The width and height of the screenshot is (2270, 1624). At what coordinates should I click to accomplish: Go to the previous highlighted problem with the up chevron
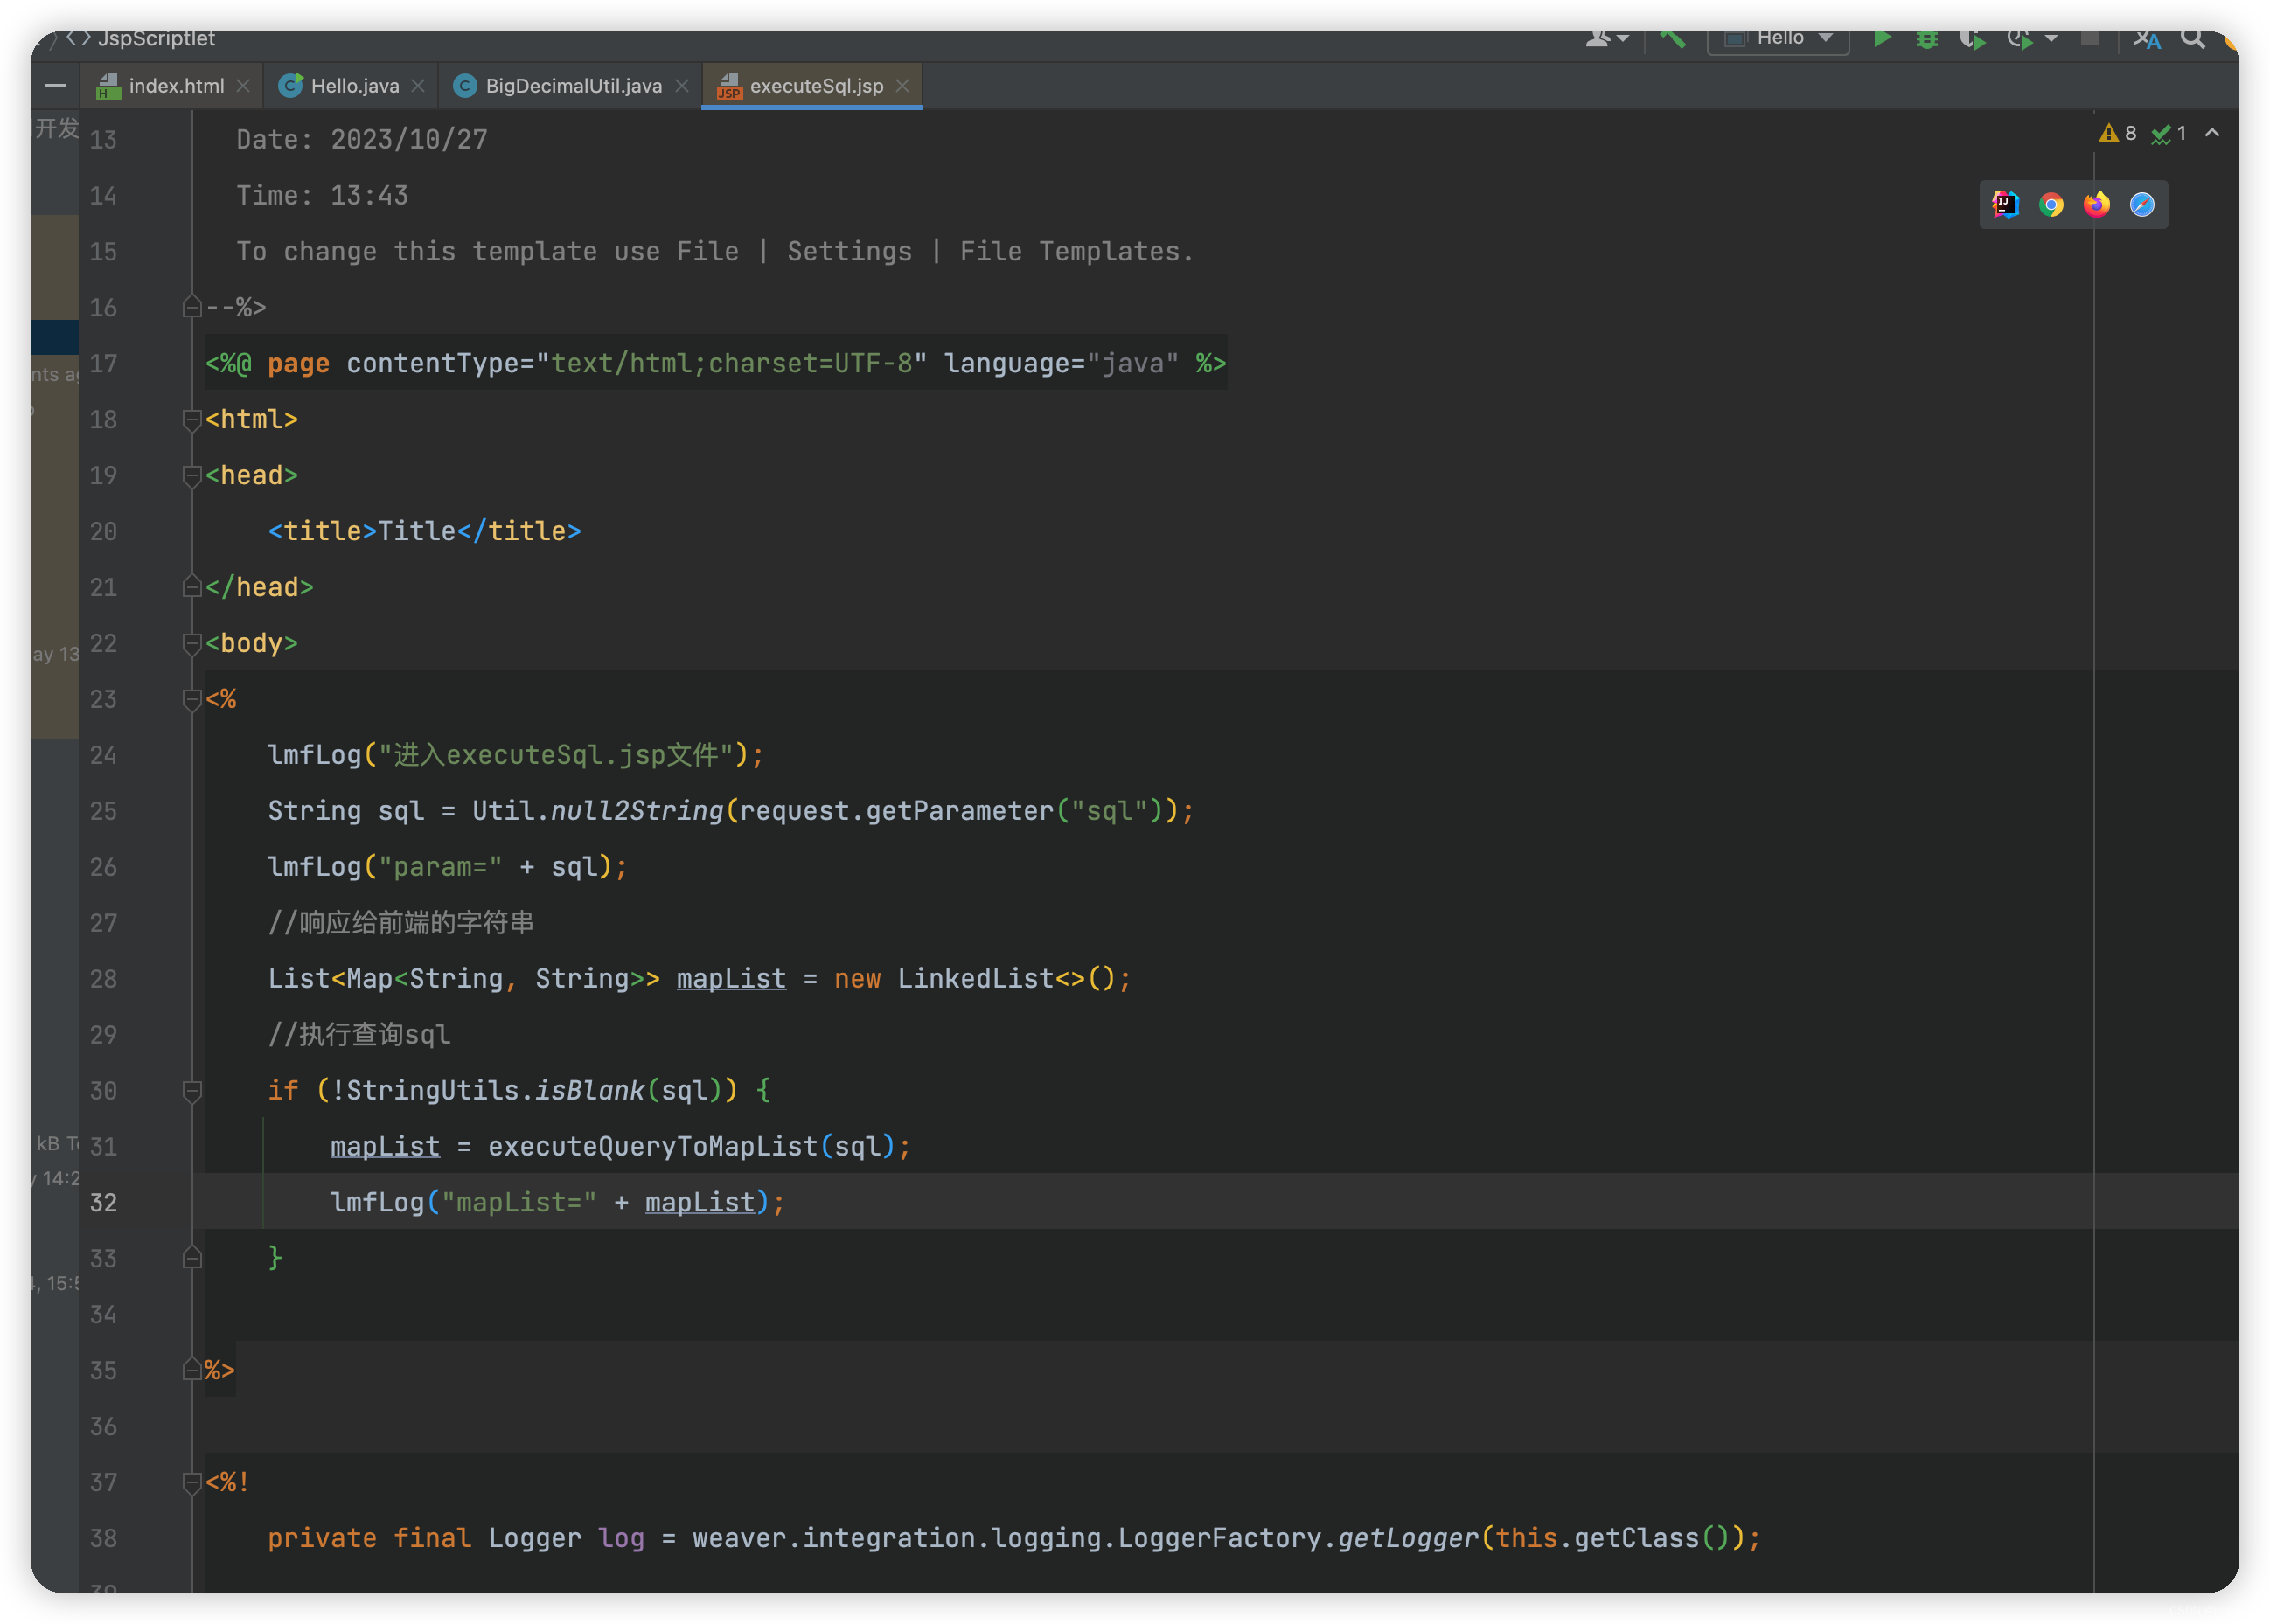point(2212,133)
